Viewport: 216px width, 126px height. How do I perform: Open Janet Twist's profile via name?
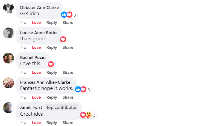click(x=31, y=107)
